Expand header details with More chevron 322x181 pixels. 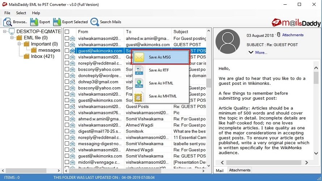tap(251, 52)
